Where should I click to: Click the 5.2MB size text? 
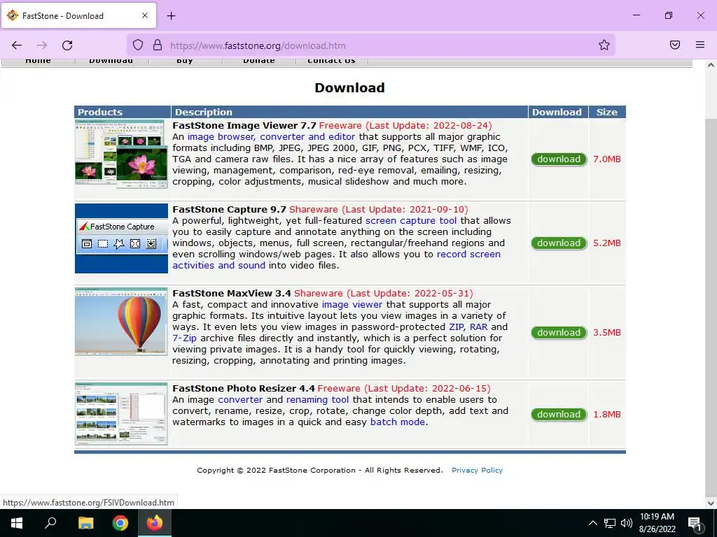click(x=607, y=243)
